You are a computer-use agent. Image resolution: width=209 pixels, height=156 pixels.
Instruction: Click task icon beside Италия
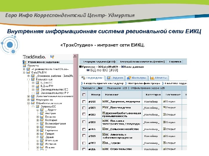[x=42, y=147]
